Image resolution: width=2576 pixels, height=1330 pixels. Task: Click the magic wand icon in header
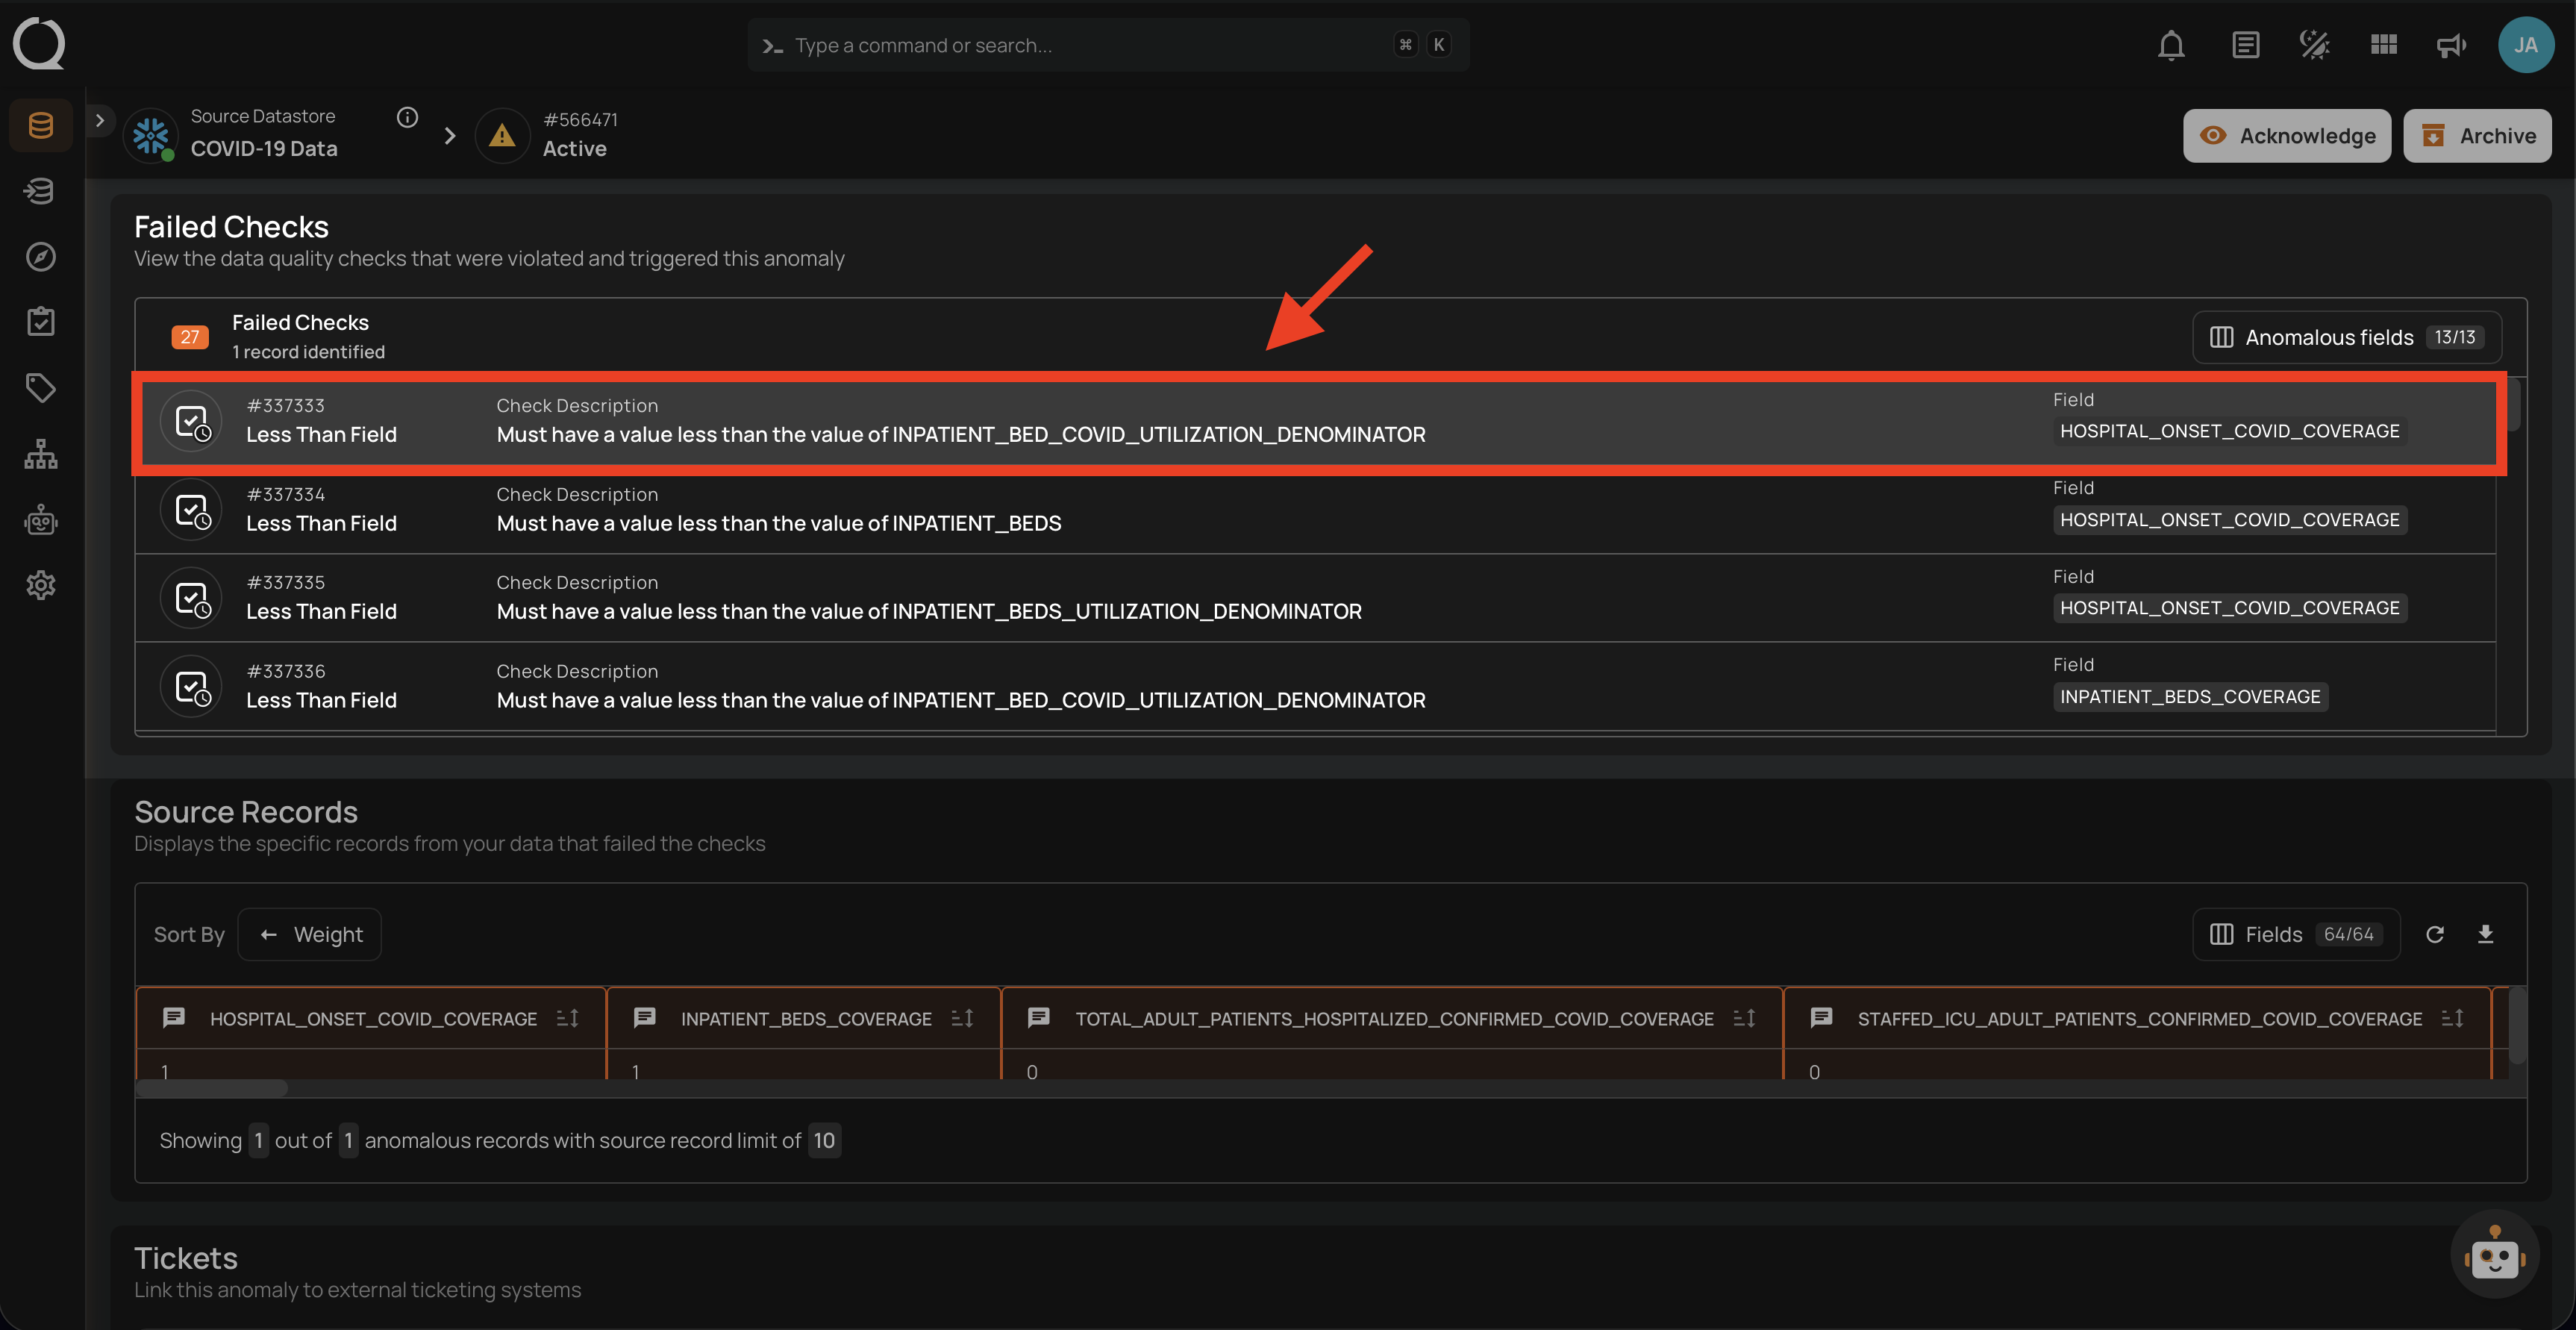2314,45
